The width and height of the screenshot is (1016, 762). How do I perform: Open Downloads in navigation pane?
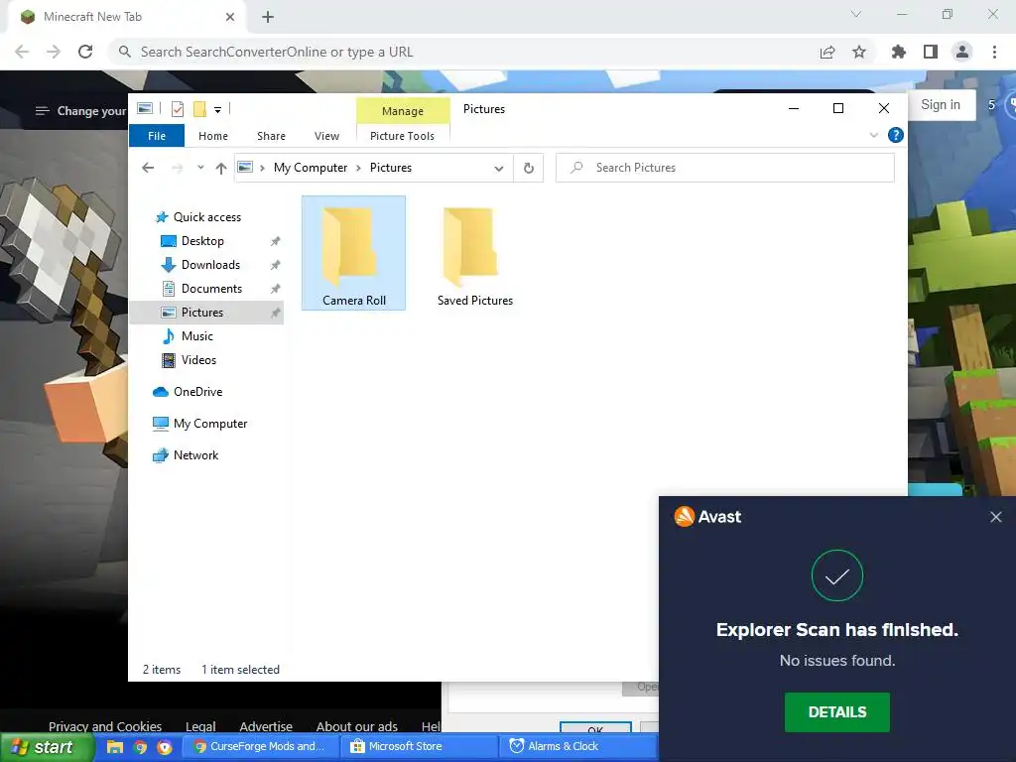[x=210, y=264]
